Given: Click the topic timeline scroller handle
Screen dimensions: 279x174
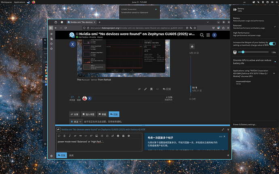Looking at the screenshot, I should pos(191,89).
